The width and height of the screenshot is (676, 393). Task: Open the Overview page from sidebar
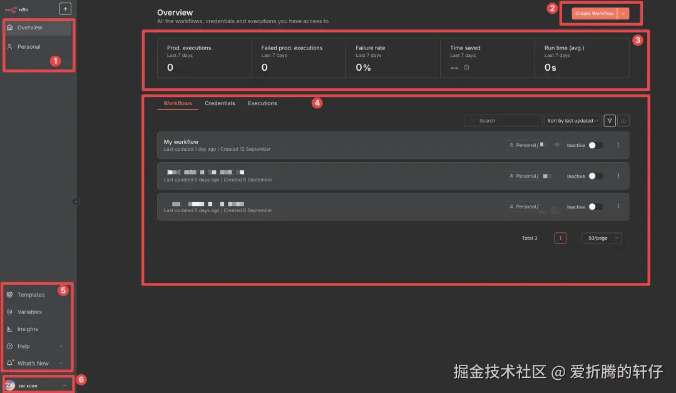click(38, 28)
